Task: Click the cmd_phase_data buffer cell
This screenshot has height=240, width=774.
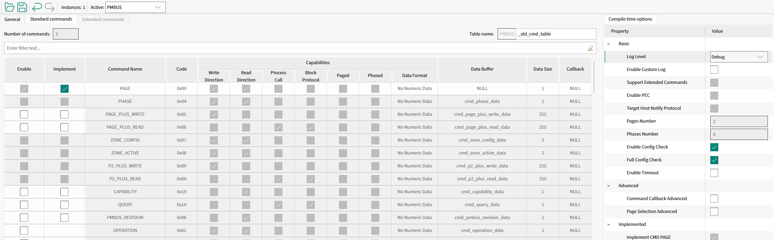Action: pos(482,102)
